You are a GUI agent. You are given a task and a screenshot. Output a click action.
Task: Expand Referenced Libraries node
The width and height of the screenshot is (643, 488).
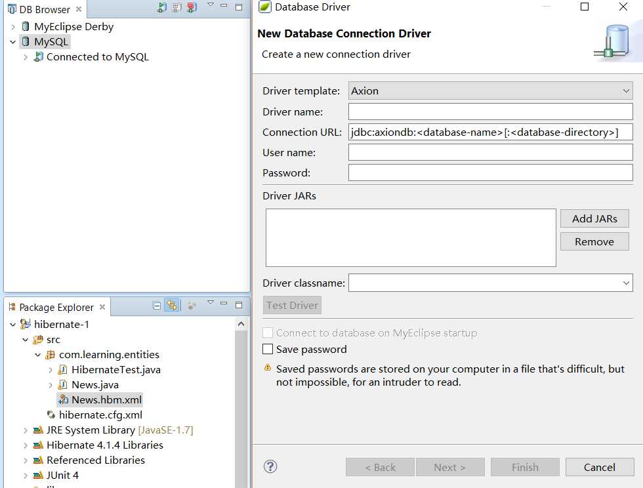[x=26, y=460]
